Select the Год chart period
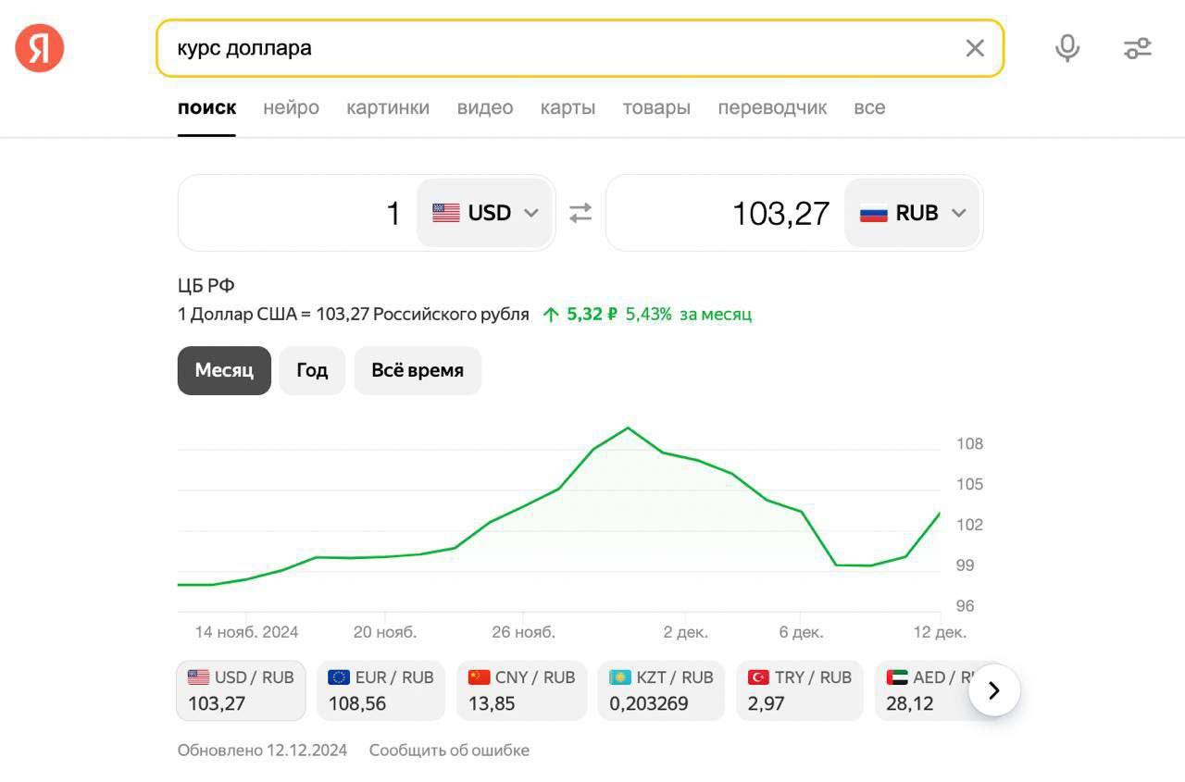 [312, 370]
